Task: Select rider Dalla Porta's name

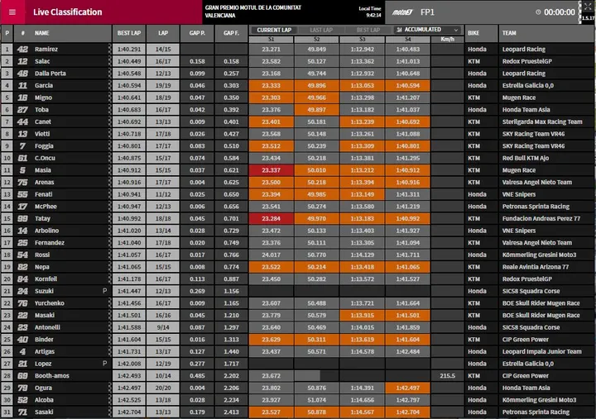Action: coord(50,74)
